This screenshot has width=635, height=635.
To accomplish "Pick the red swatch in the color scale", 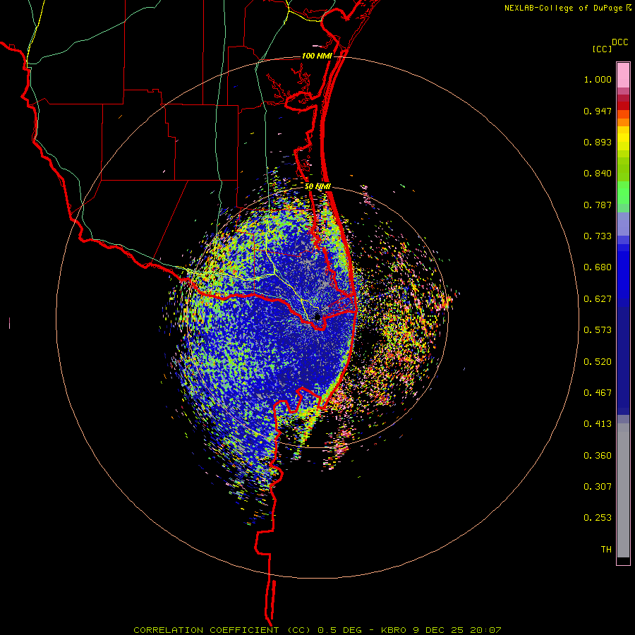I will tap(623, 106).
